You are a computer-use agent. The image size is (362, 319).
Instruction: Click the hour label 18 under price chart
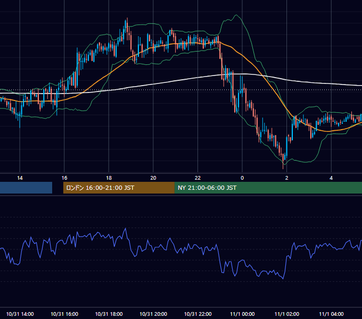pos(109,178)
